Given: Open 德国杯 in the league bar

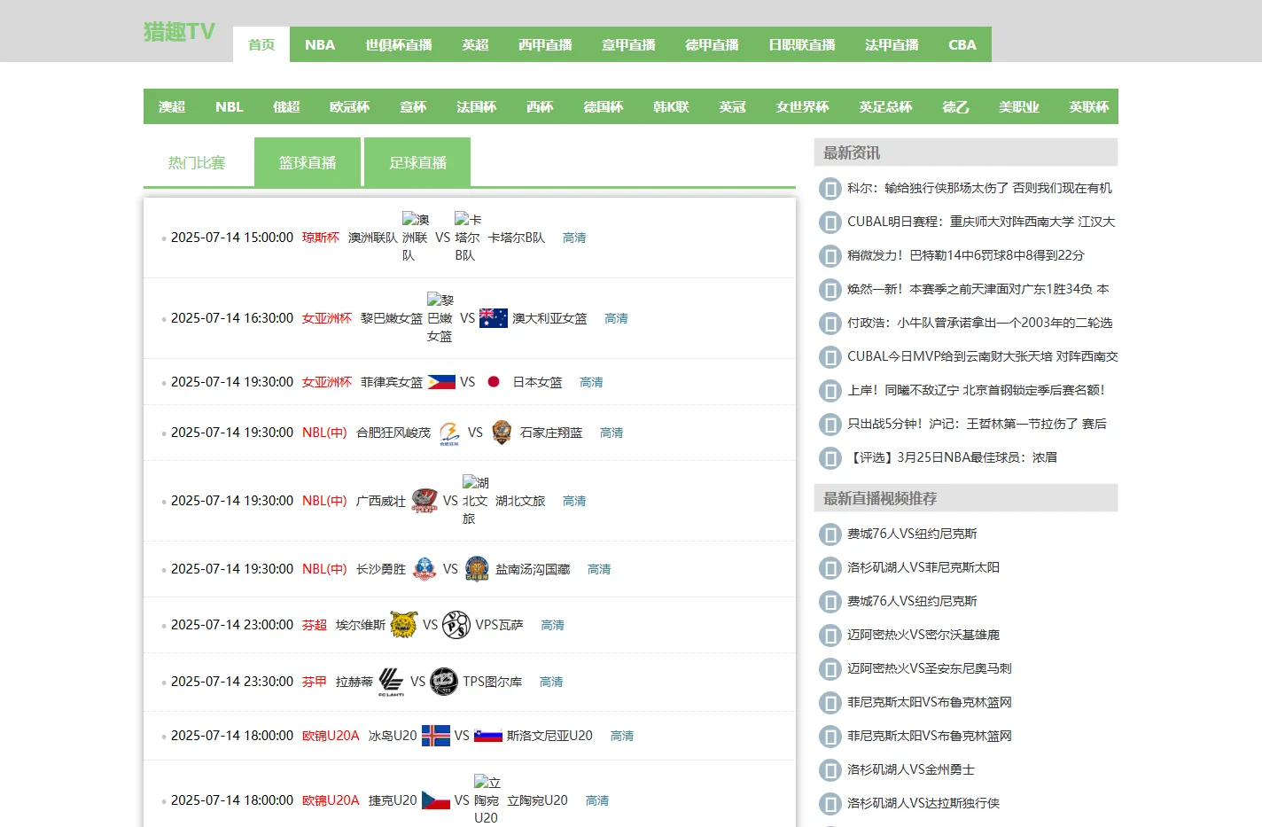Looking at the screenshot, I should pos(604,106).
